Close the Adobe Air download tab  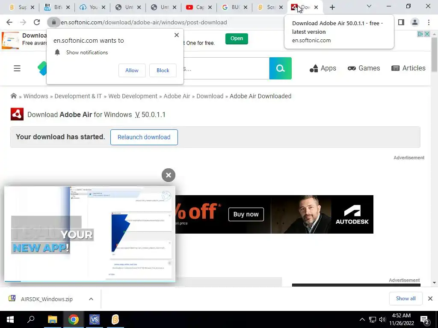click(x=316, y=7)
